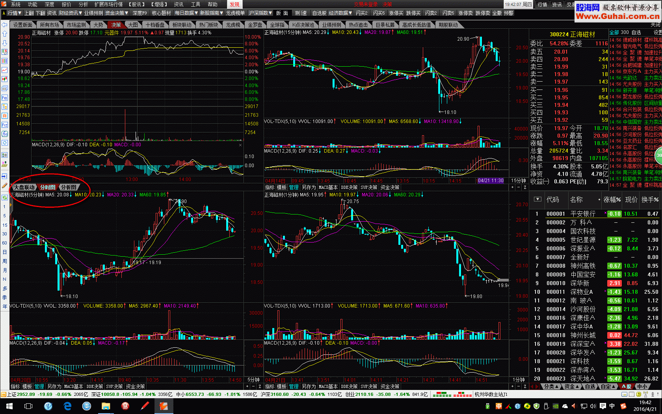Click the 下翻 toolbar button
This screenshot has width=662, height=414.
(41, 13)
